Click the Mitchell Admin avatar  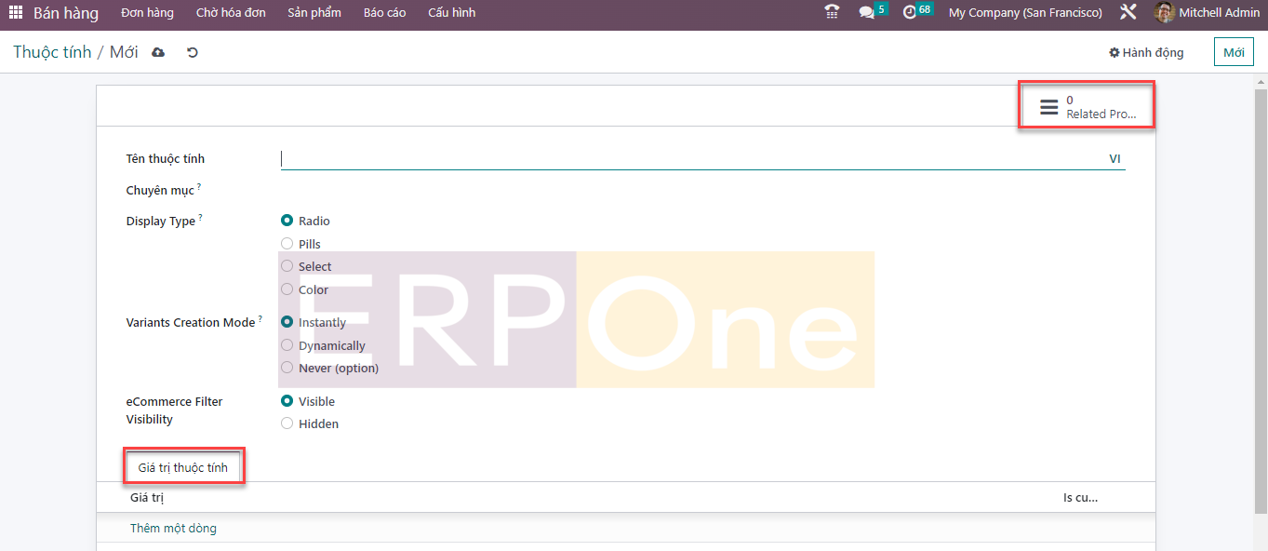tap(1164, 13)
